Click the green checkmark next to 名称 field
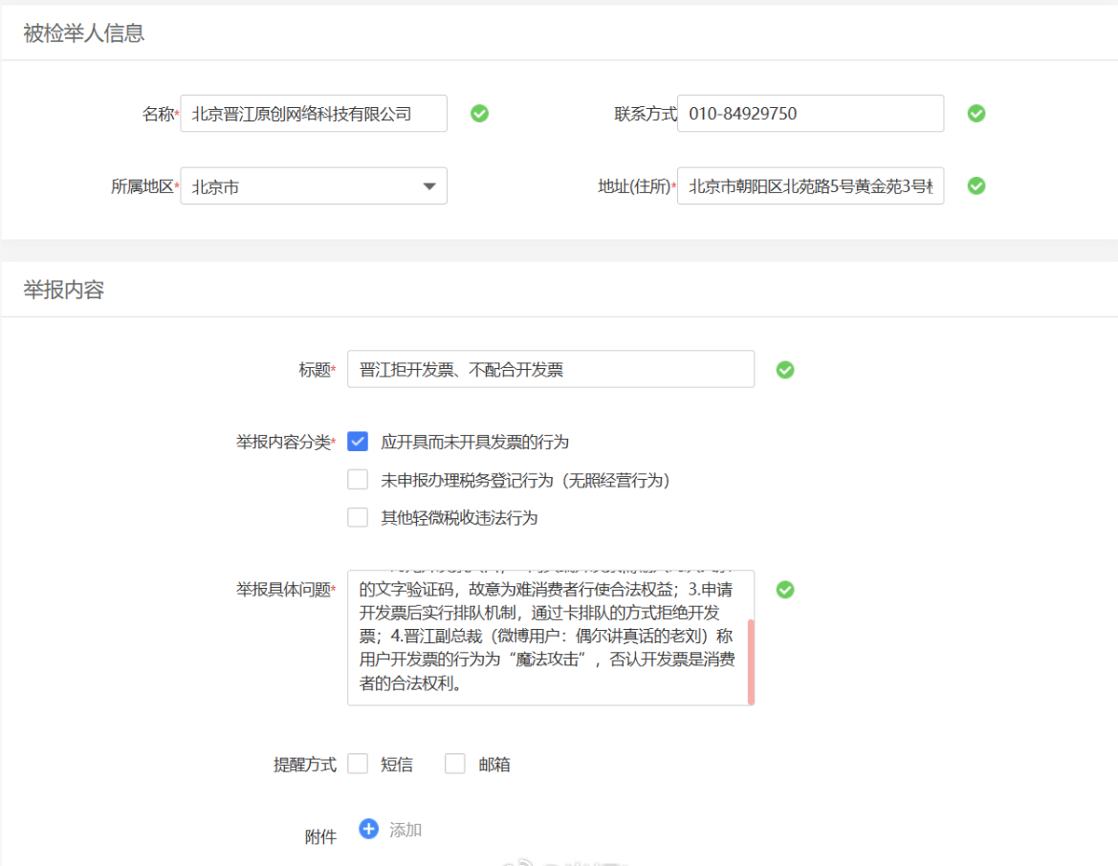The image size is (1118, 866). click(479, 114)
